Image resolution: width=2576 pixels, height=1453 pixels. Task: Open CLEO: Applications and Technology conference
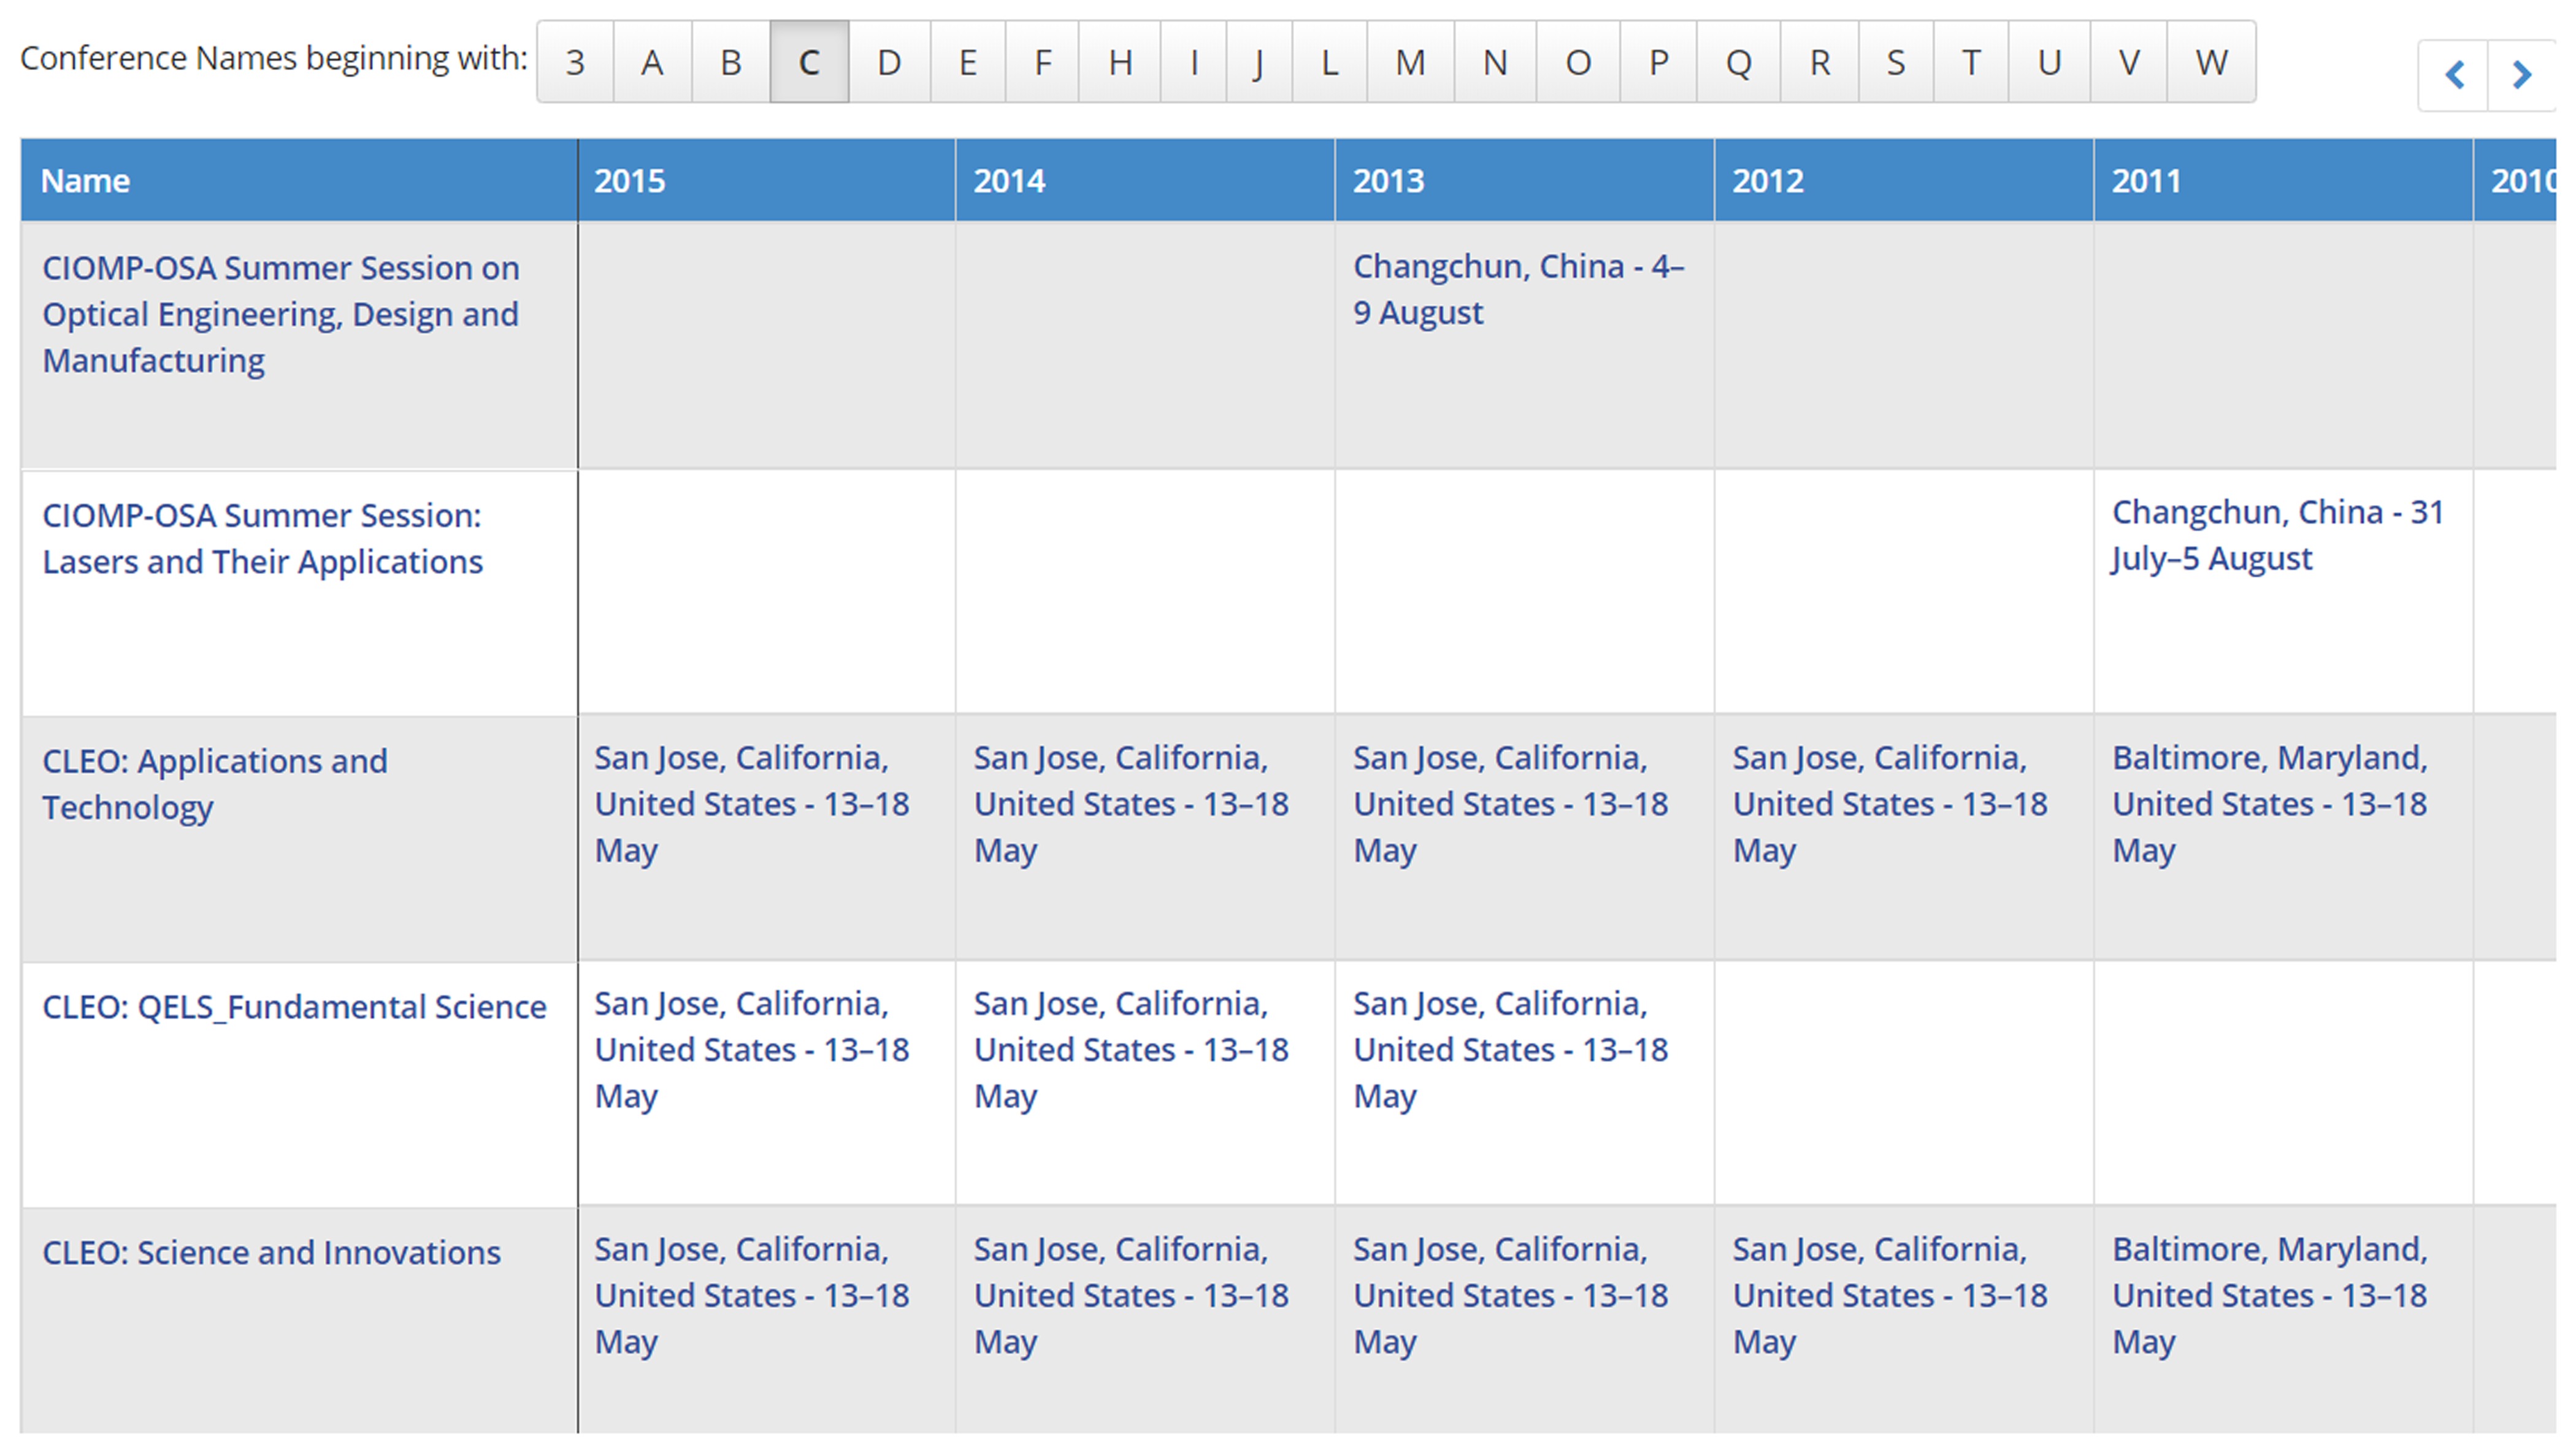pyautogui.click(x=214, y=784)
